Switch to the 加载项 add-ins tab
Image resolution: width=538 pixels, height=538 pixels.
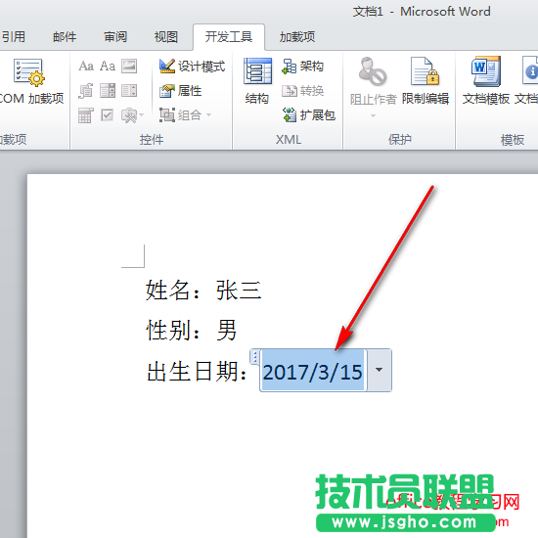point(297,37)
